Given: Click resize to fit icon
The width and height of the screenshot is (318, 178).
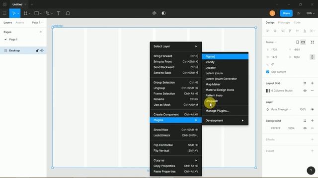Looking at the screenshot, I should [313, 42].
